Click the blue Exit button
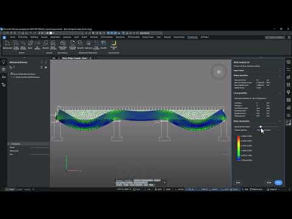This screenshot has height=219, width=292. click(278, 182)
